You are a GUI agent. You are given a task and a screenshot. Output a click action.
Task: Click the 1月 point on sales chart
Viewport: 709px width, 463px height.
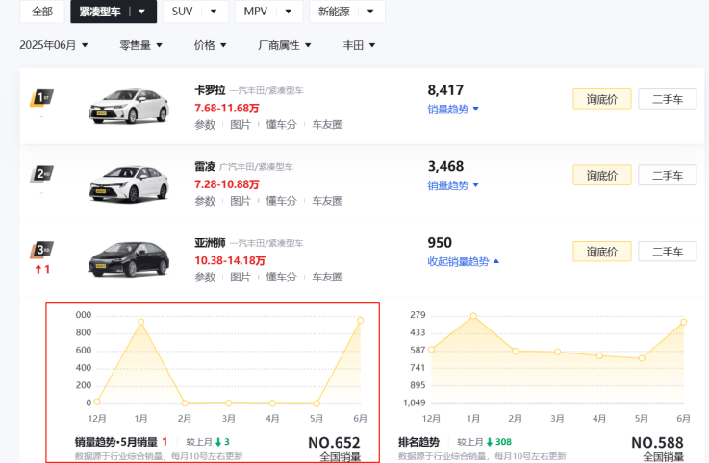pyautogui.click(x=141, y=322)
